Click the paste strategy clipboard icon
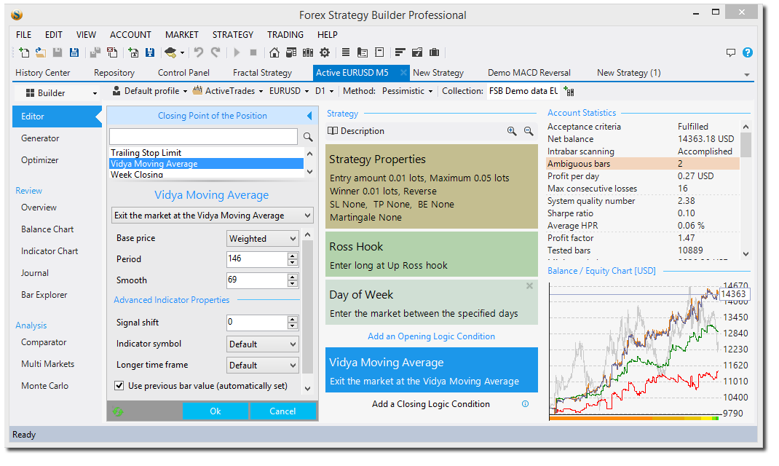This screenshot has height=466, width=779. pyautogui.click(x=113, y=52)
